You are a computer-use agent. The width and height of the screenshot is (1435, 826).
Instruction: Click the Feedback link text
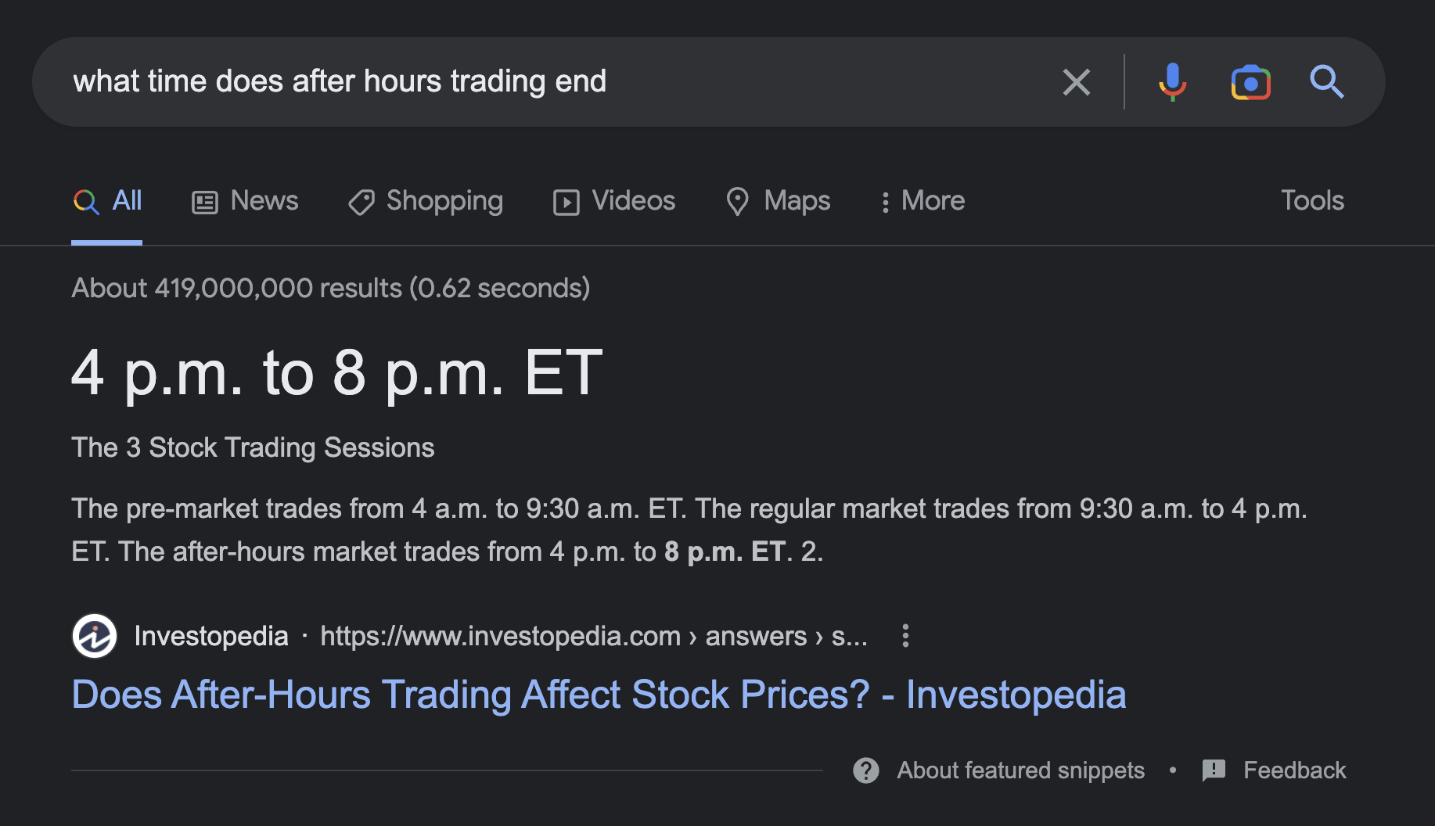click(x=1294, y=770)
